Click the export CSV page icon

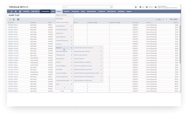click(10, 19)
